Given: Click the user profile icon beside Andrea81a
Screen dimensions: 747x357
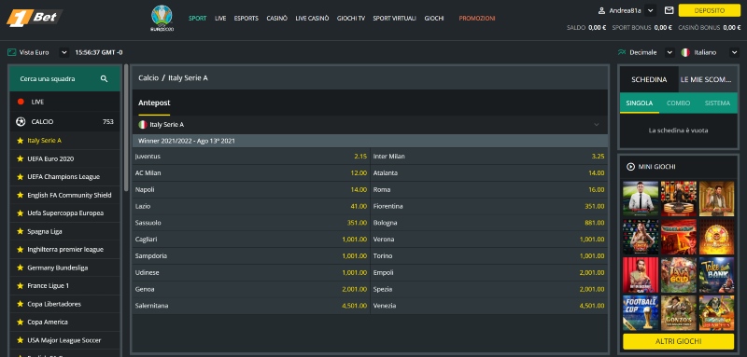Looking at the screenshot, I should (601, 10).
